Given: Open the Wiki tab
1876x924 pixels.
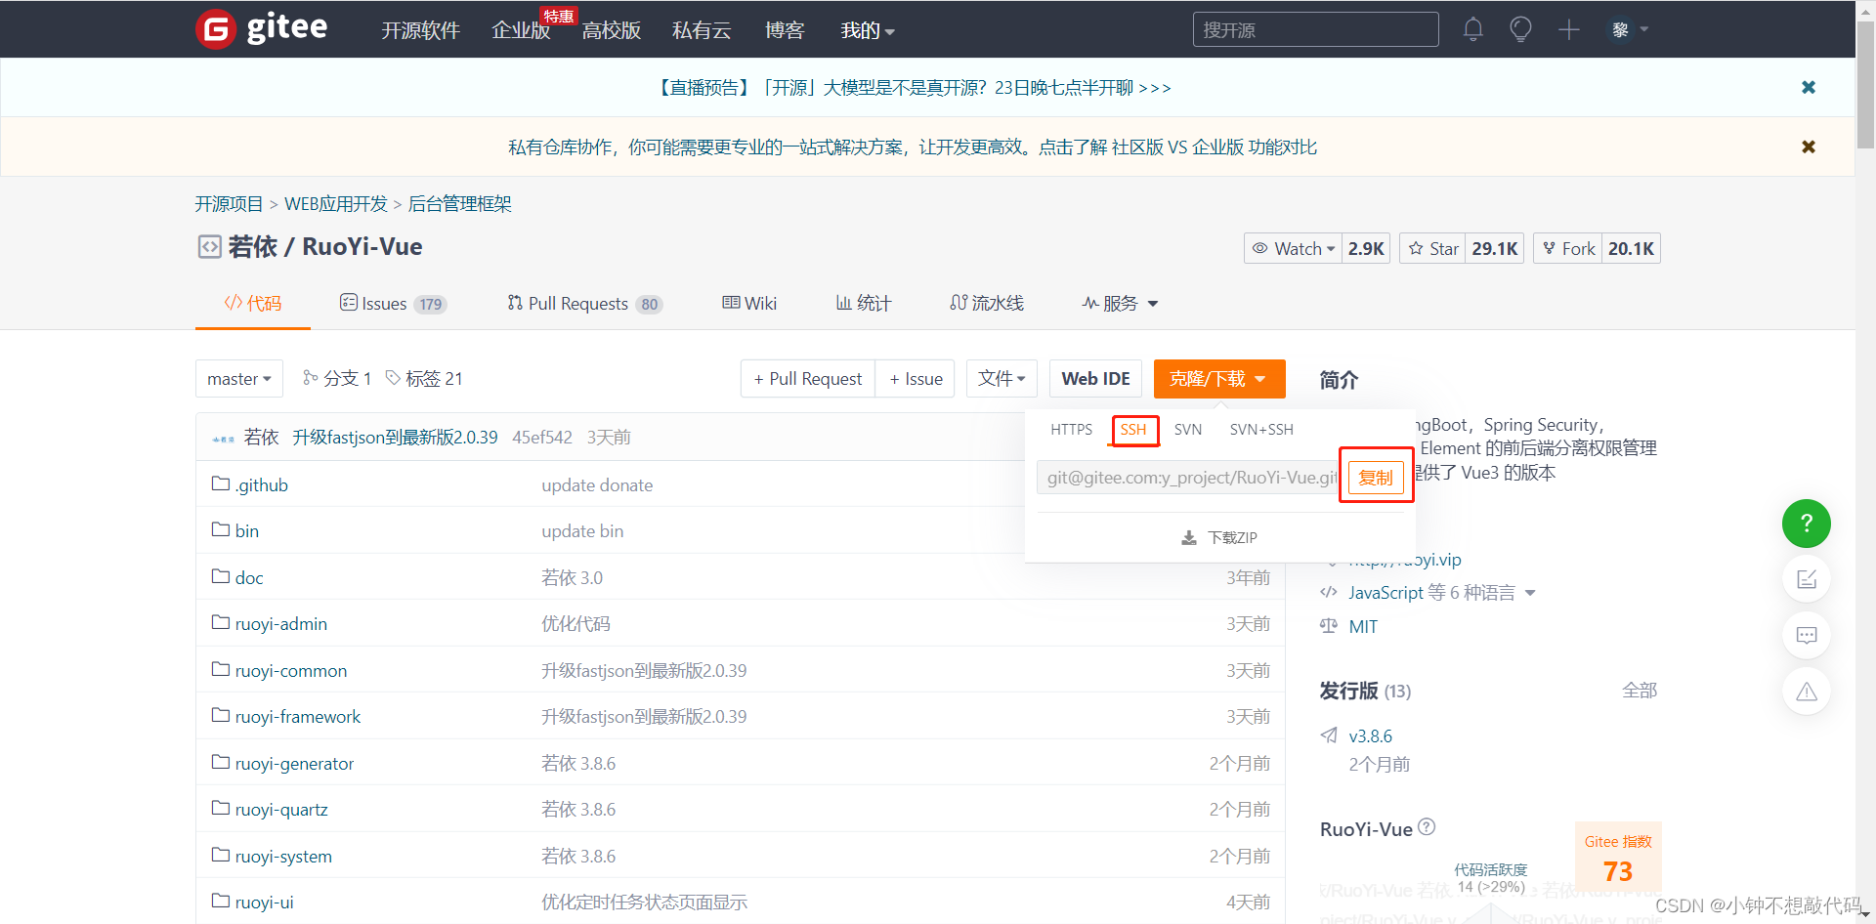Looking at the screenshot, I should 749,303.
